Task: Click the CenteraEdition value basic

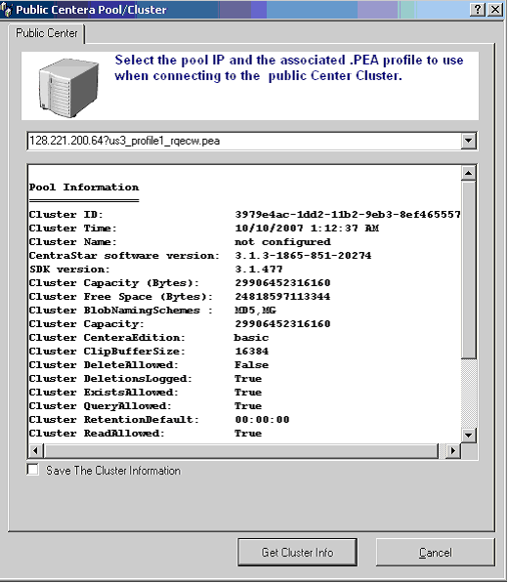Action: point(251,338)
